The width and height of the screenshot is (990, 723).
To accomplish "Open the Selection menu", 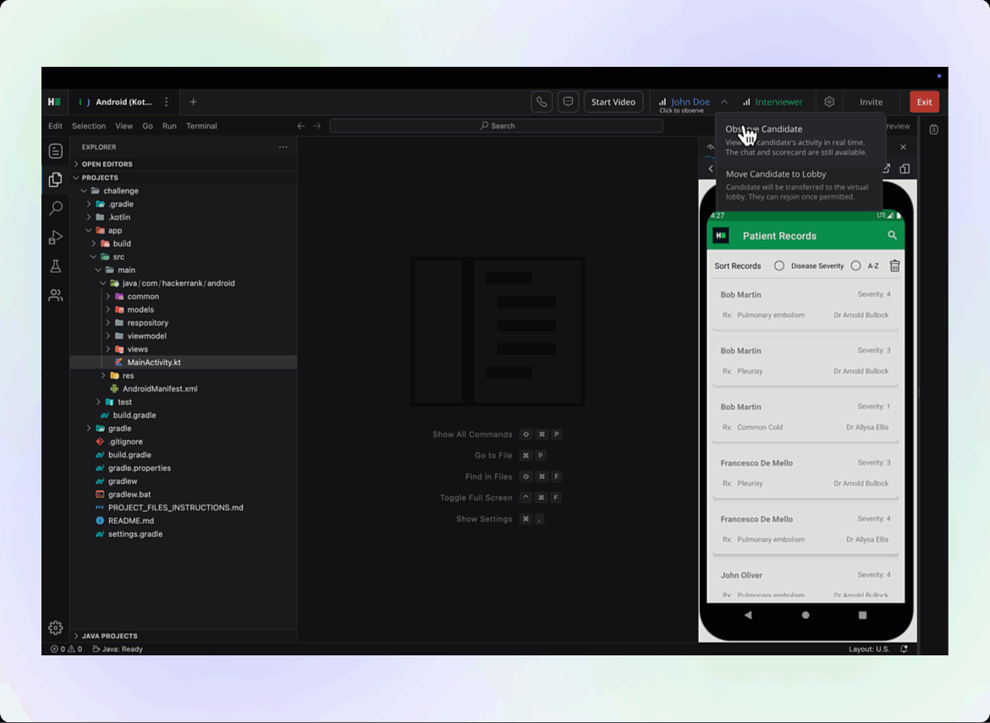I will pos(88,126).
